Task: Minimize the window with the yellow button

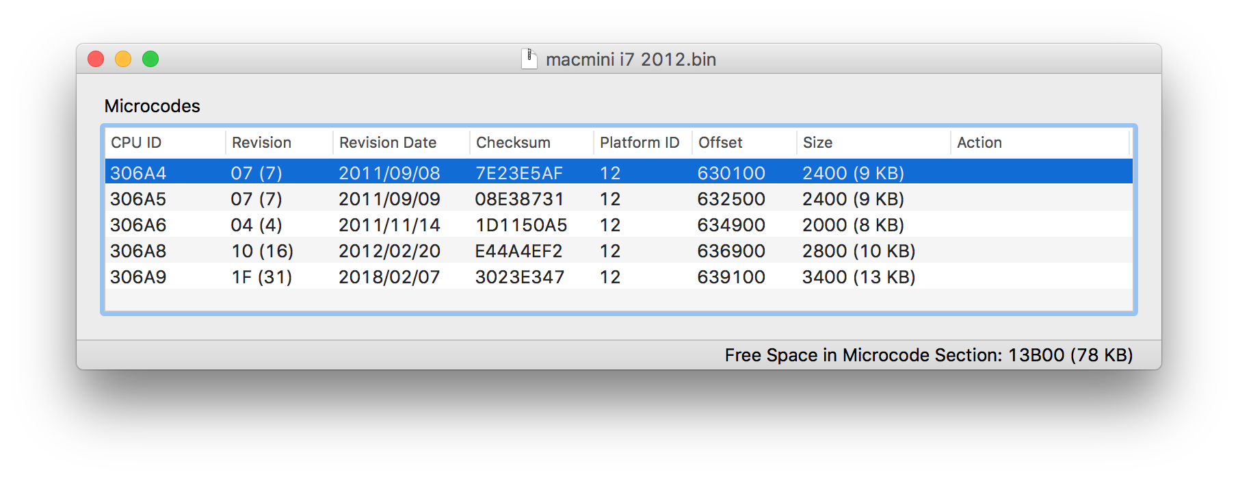Action: 123,59
